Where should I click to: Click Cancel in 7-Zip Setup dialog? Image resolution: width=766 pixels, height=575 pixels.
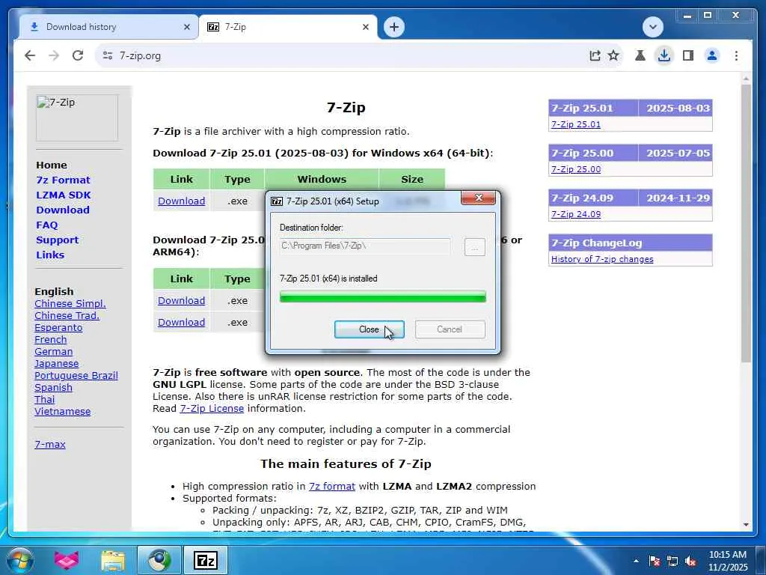pyautogui.click(x=450, y=329)
